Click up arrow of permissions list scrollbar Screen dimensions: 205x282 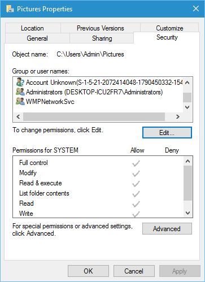click(187, 161)
